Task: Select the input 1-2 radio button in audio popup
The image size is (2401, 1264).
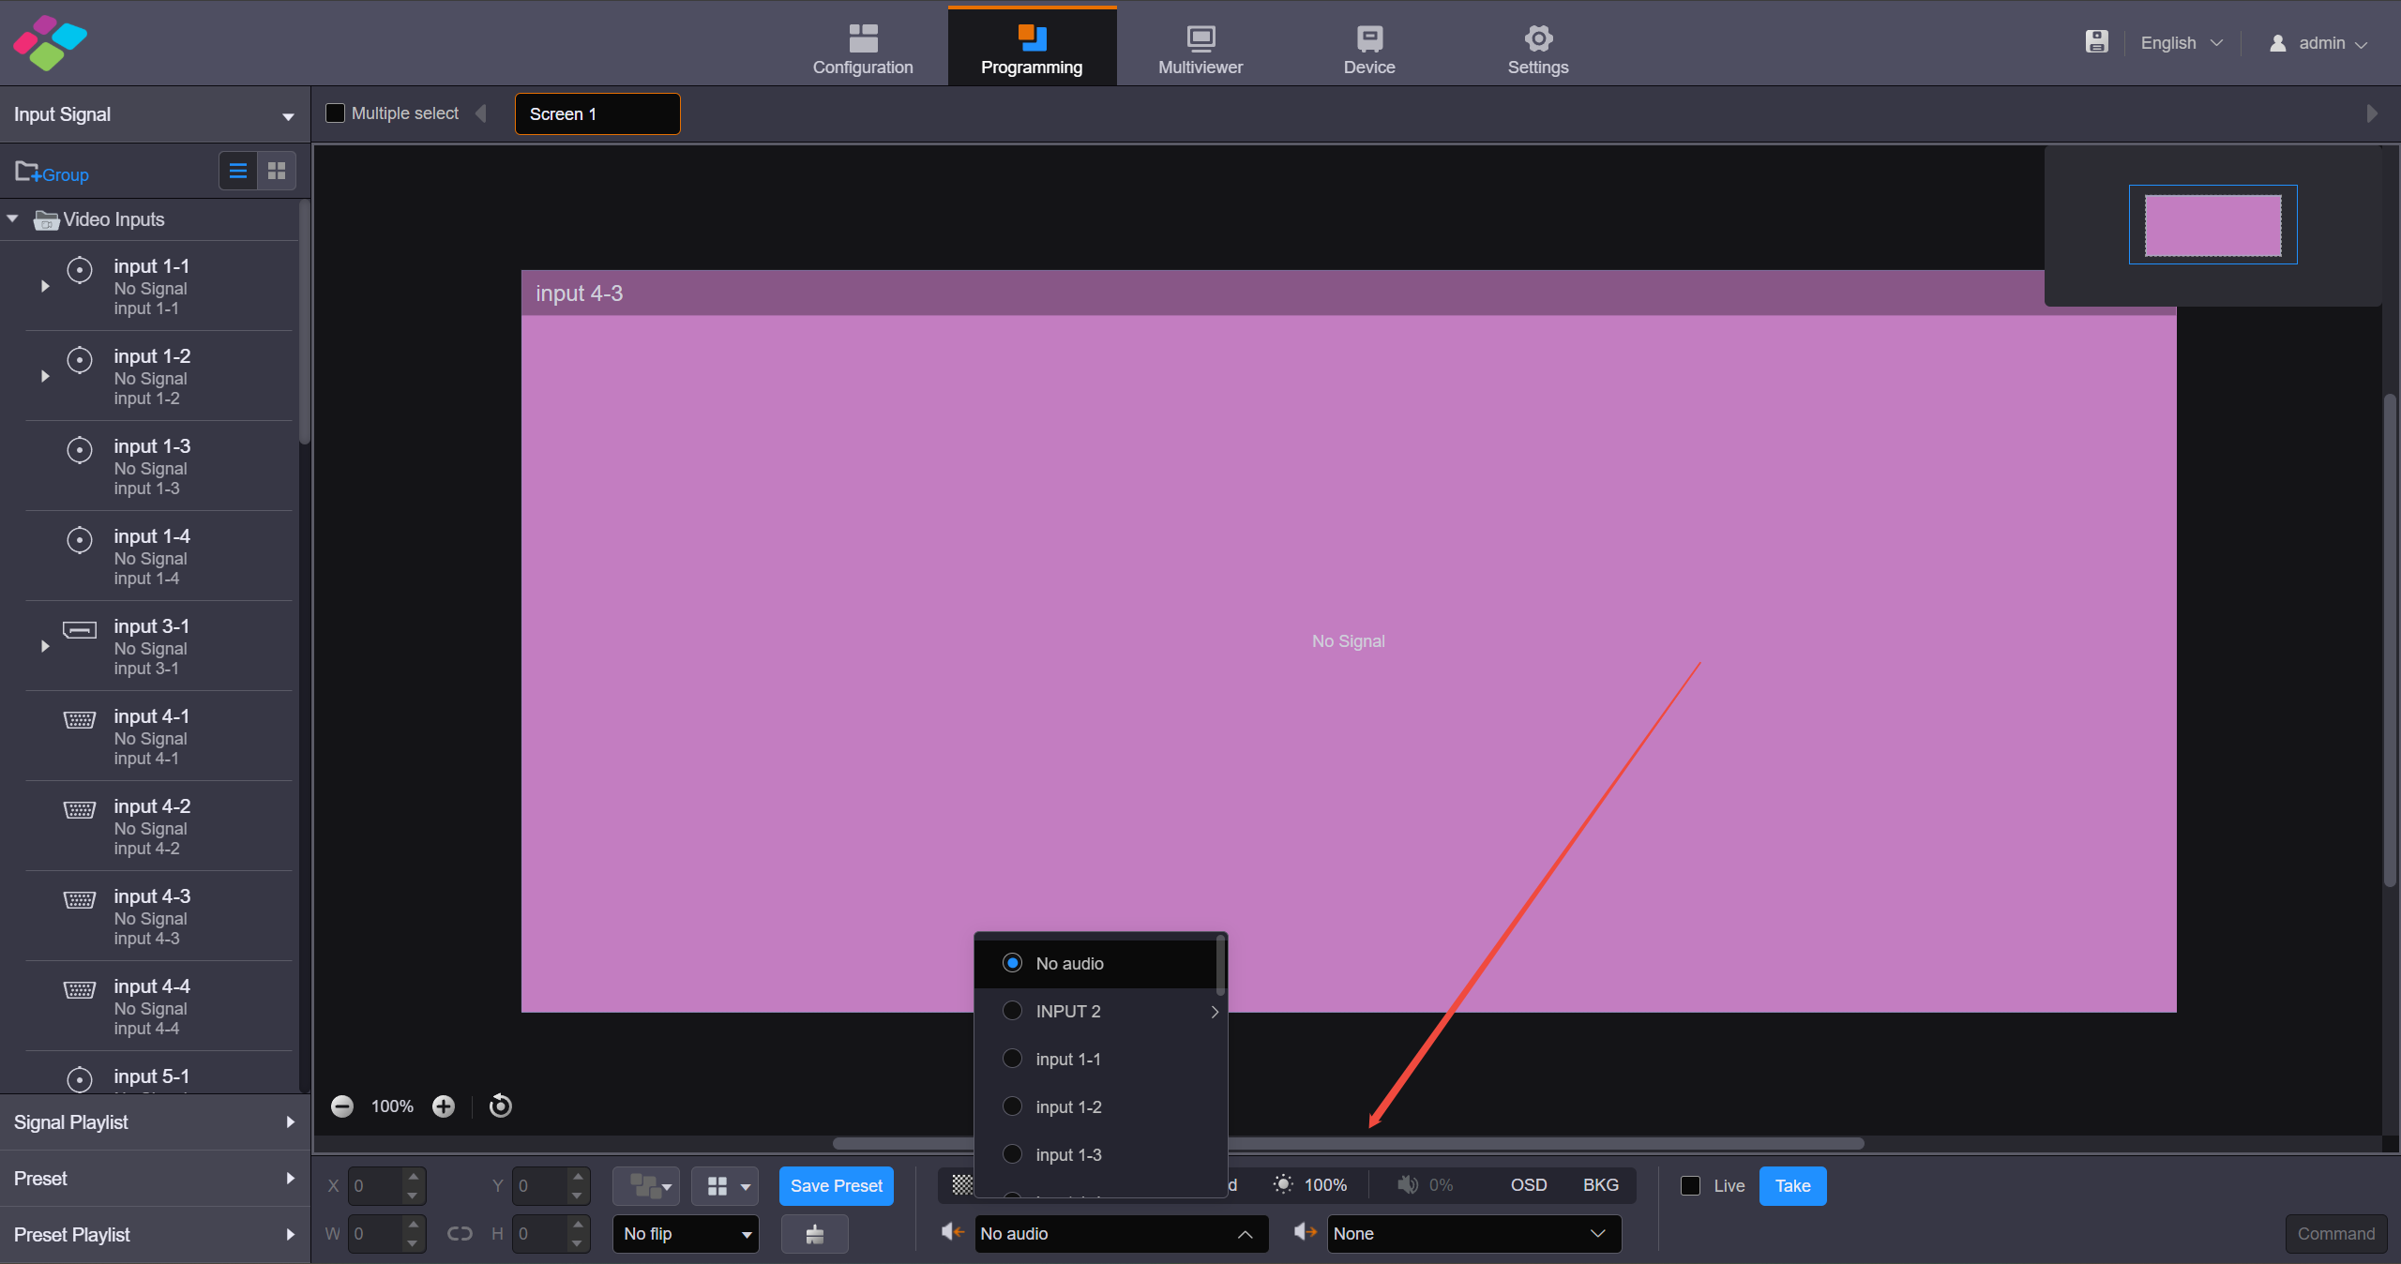Action: [1013, 1106]
